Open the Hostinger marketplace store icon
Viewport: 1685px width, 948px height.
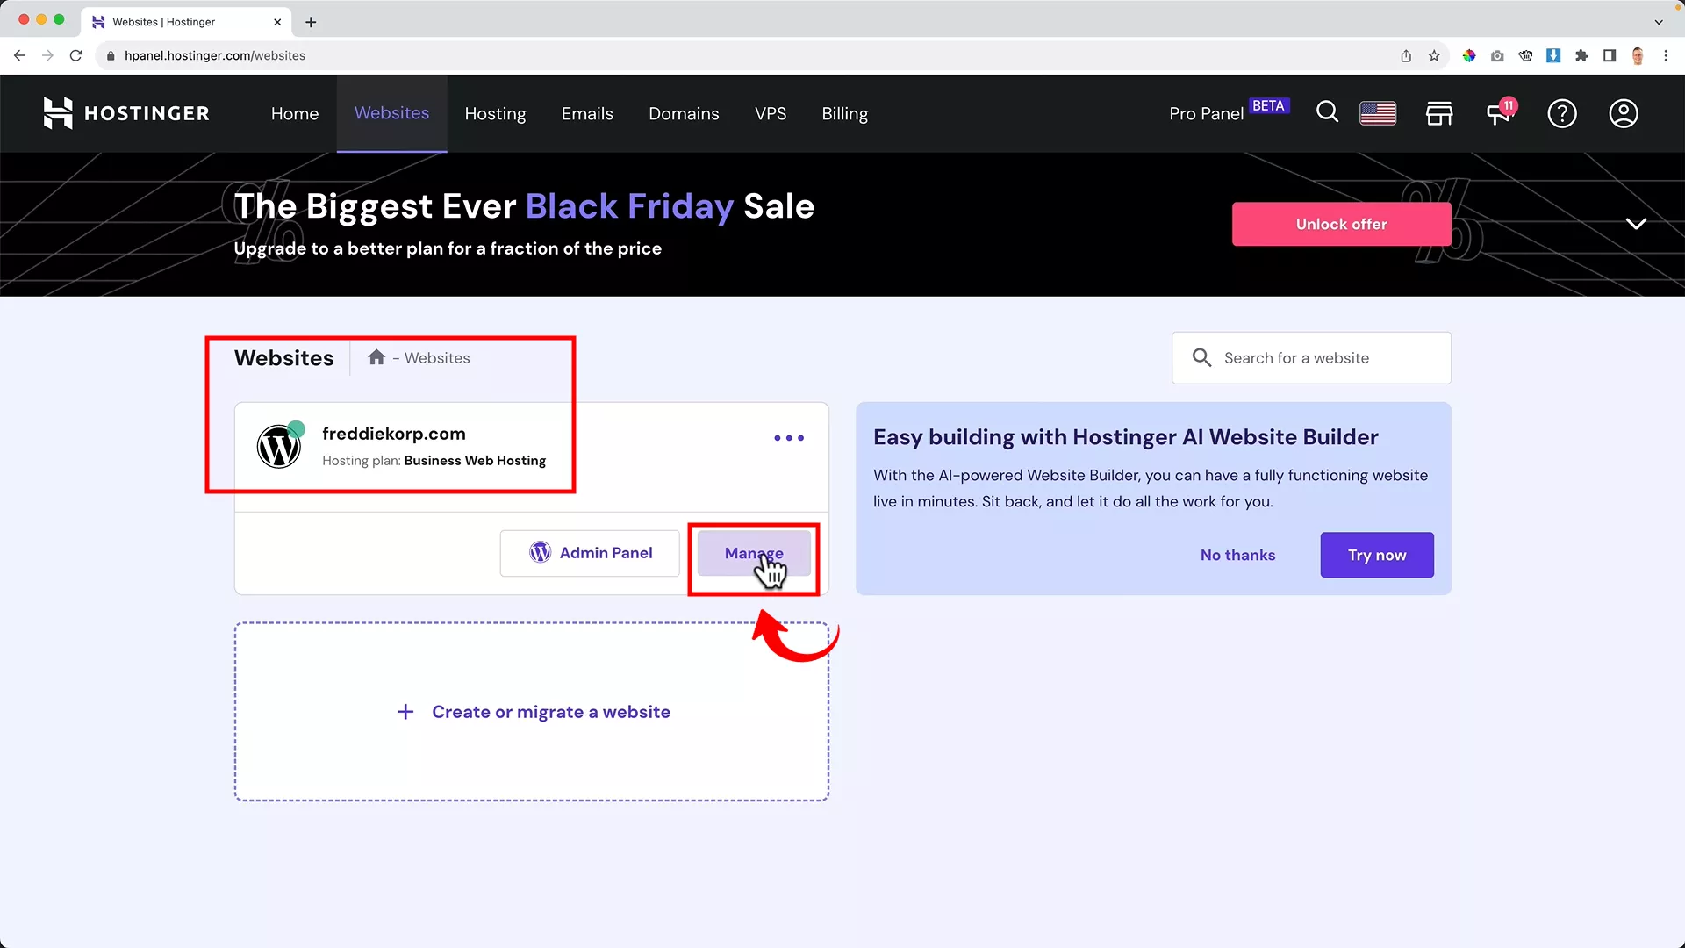pos(1439,112)
